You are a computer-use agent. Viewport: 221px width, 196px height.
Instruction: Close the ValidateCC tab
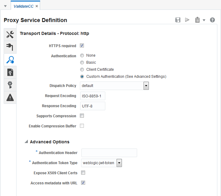37,6
